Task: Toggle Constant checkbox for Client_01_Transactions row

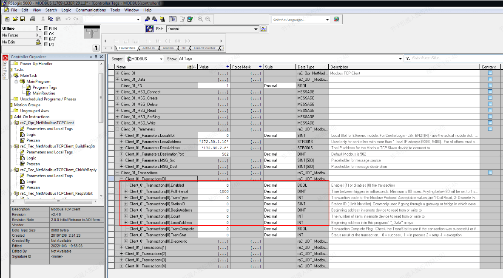Action: click(x=490, y=173)
